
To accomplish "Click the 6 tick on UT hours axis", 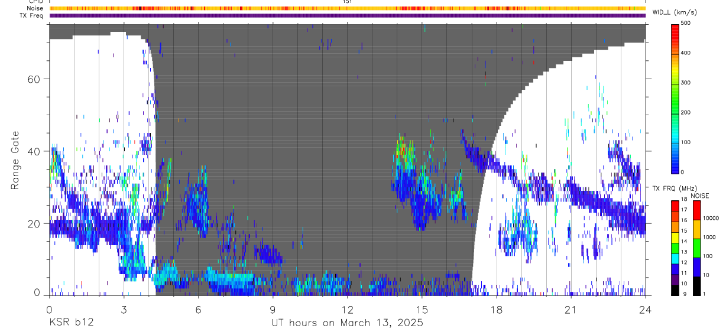I will coord(198,309).
